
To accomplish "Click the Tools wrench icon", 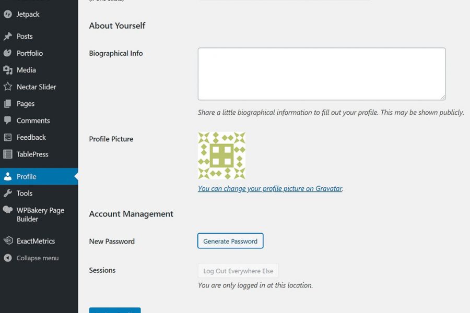I will point(8,193).
